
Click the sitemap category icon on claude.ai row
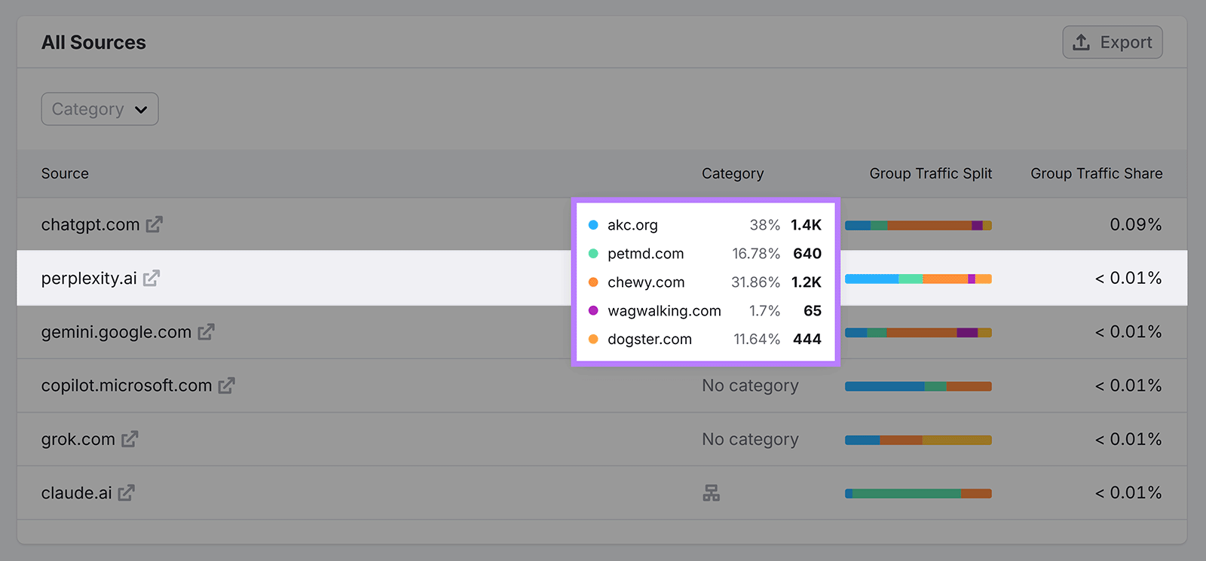tap(712, 493)
